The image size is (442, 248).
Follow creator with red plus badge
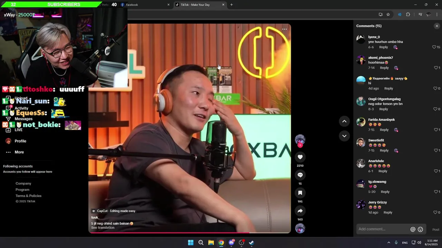300,145
